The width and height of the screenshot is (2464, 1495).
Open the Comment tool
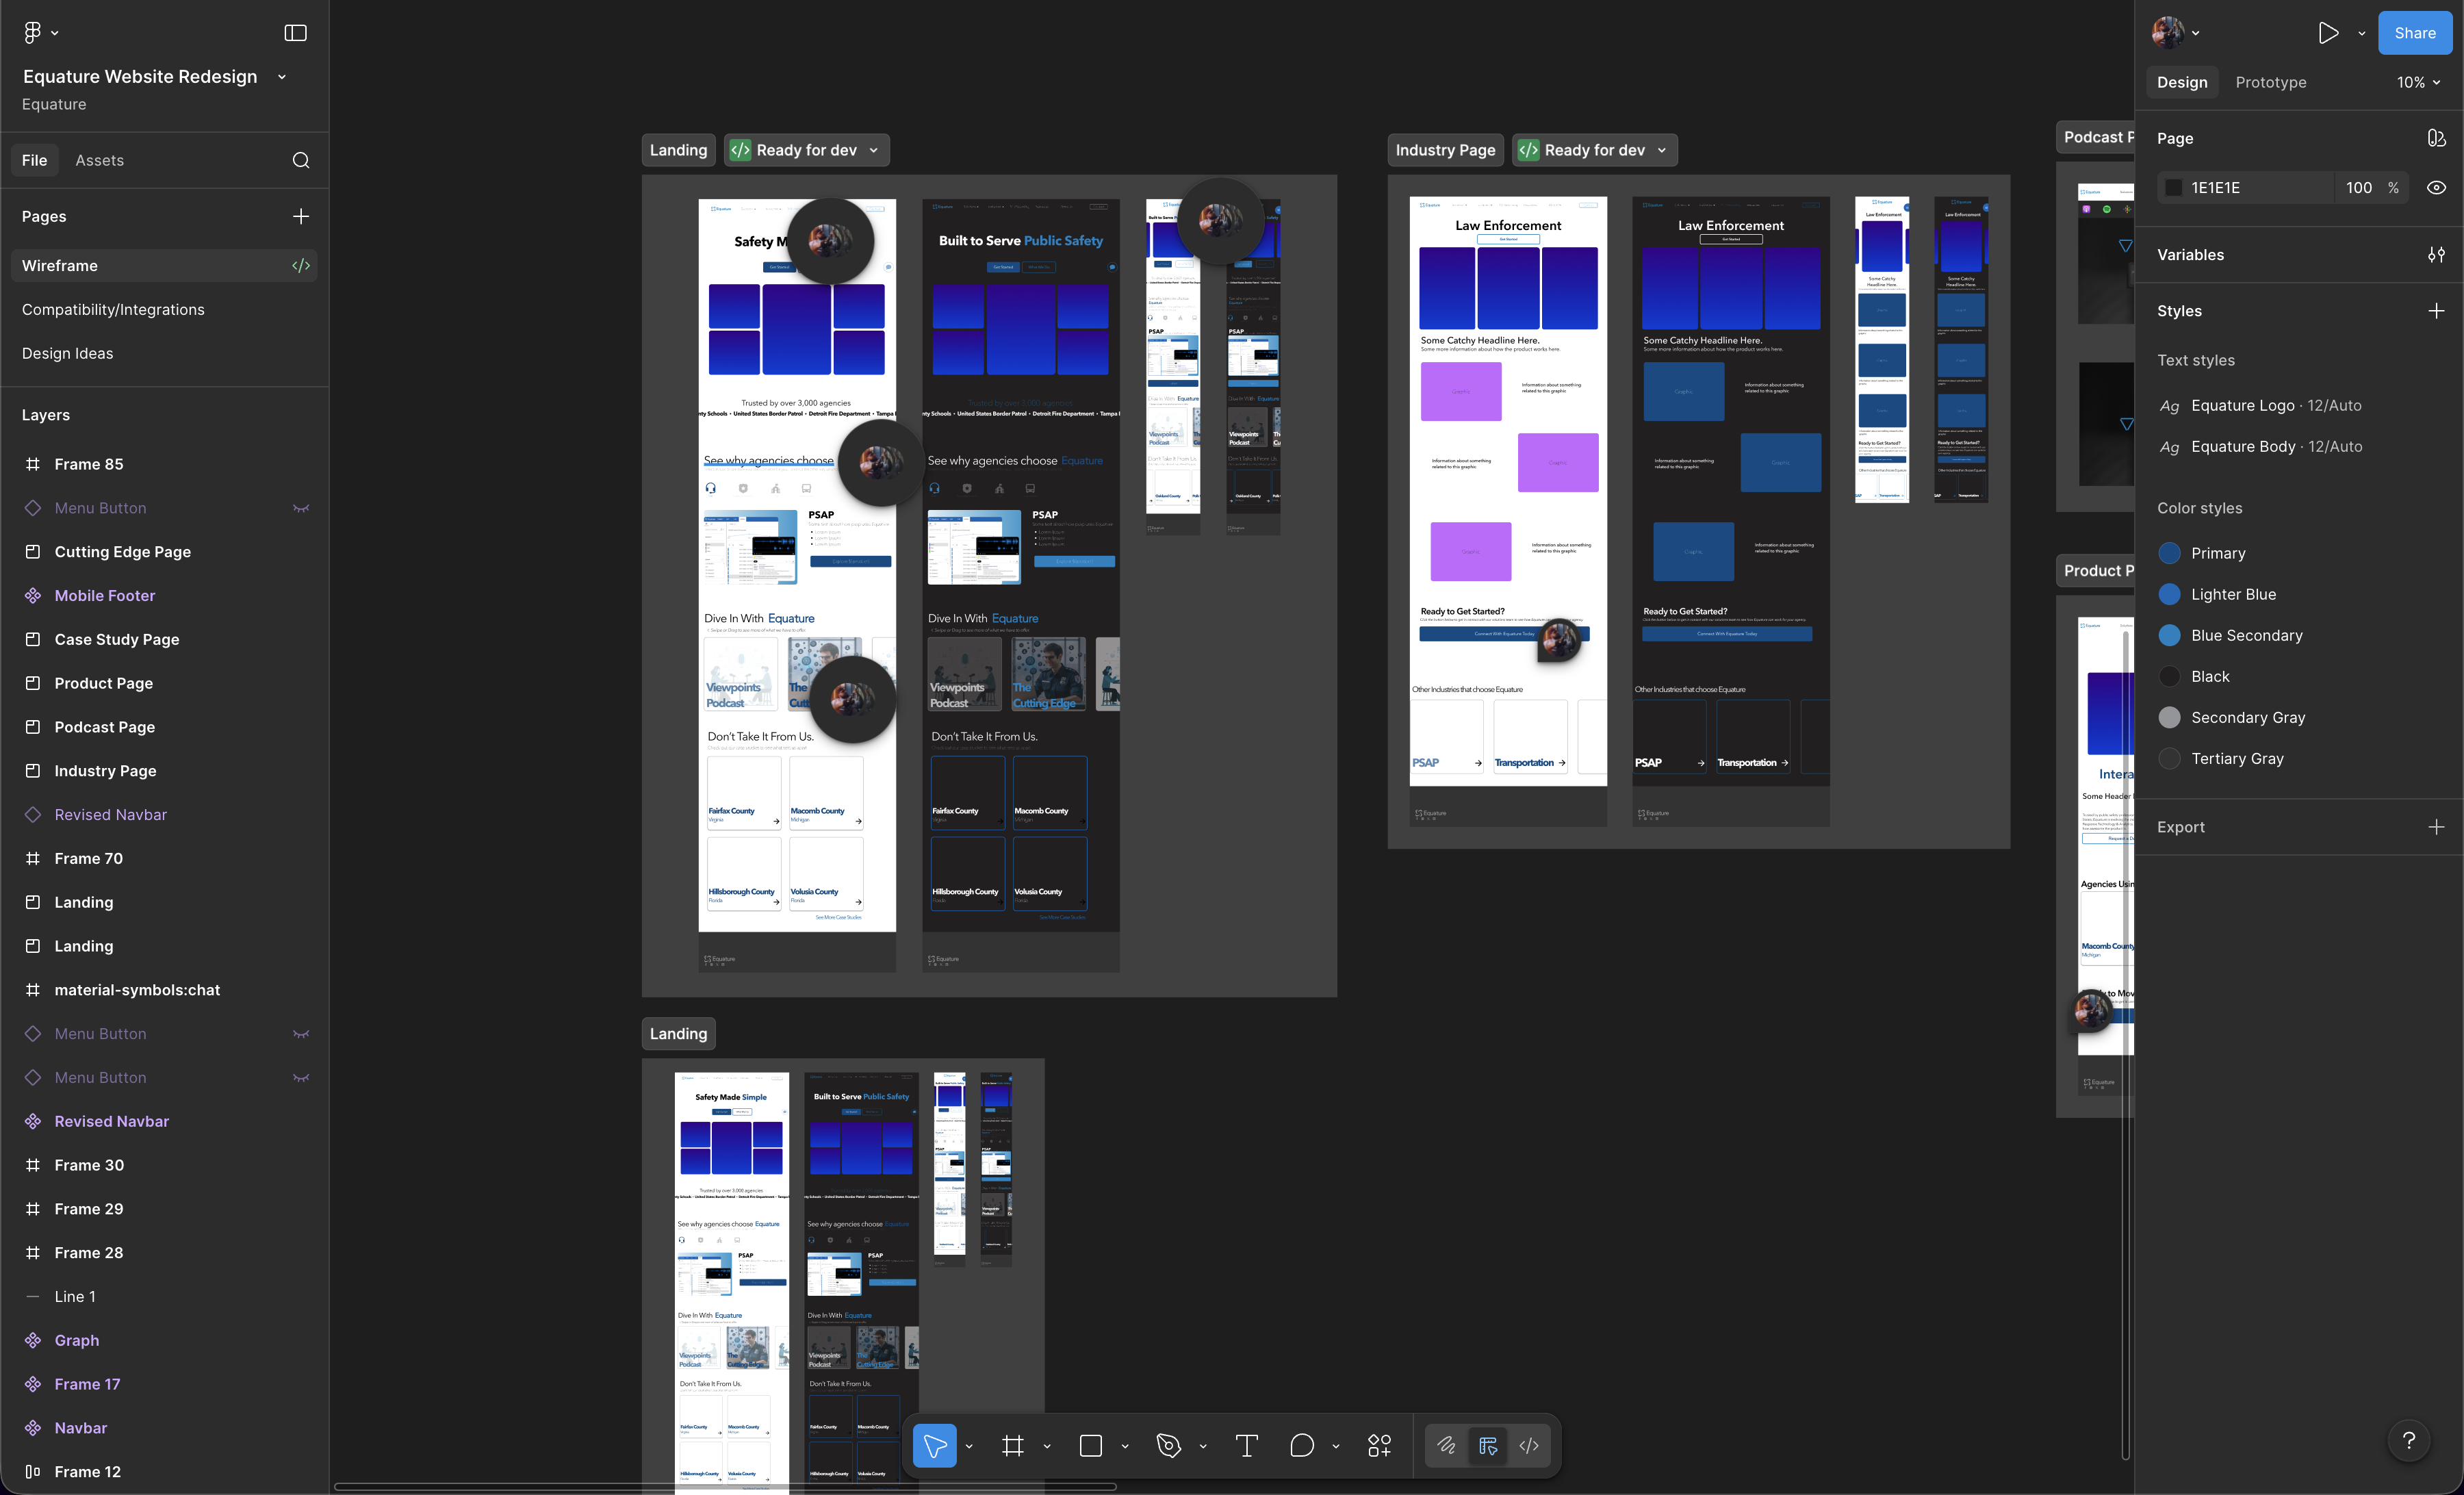[x=1301, y=1445]
